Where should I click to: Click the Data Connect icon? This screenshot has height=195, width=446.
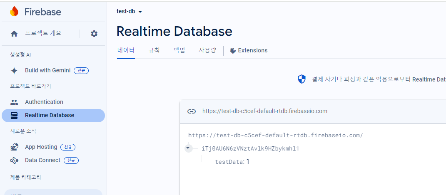coord(14,160)
